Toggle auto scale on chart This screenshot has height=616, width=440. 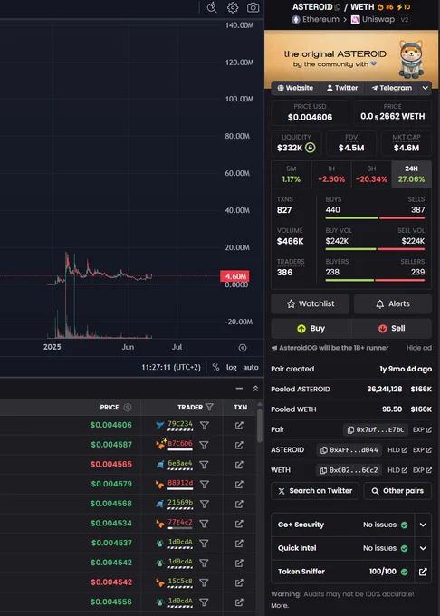click(x=251, y=367)
